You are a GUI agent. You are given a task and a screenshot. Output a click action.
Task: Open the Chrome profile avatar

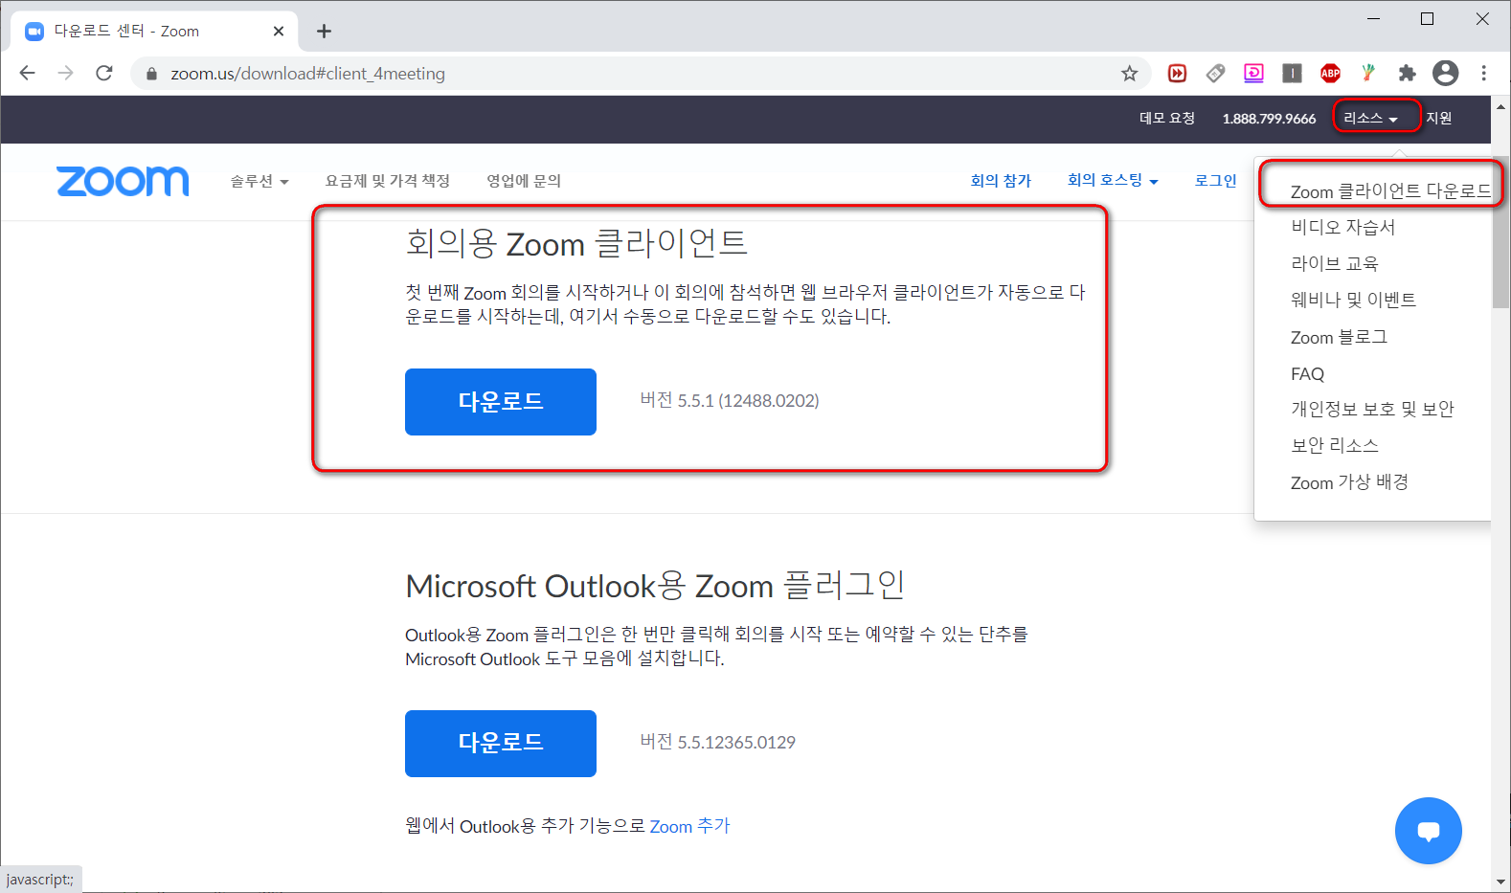1446,73
